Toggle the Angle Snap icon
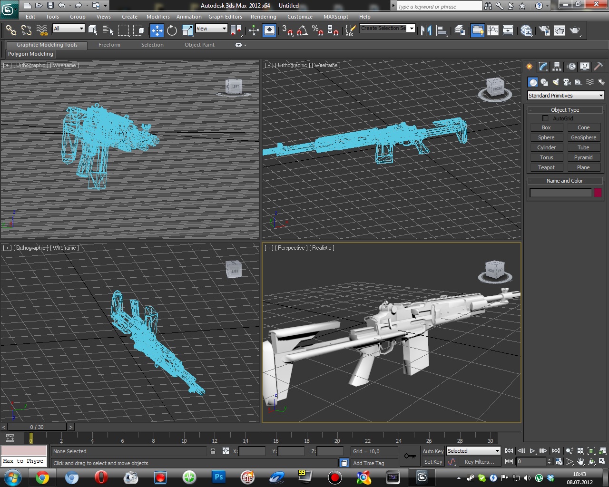Image resolution: width=609 pixels, height=487 pixels. [302, 30]
